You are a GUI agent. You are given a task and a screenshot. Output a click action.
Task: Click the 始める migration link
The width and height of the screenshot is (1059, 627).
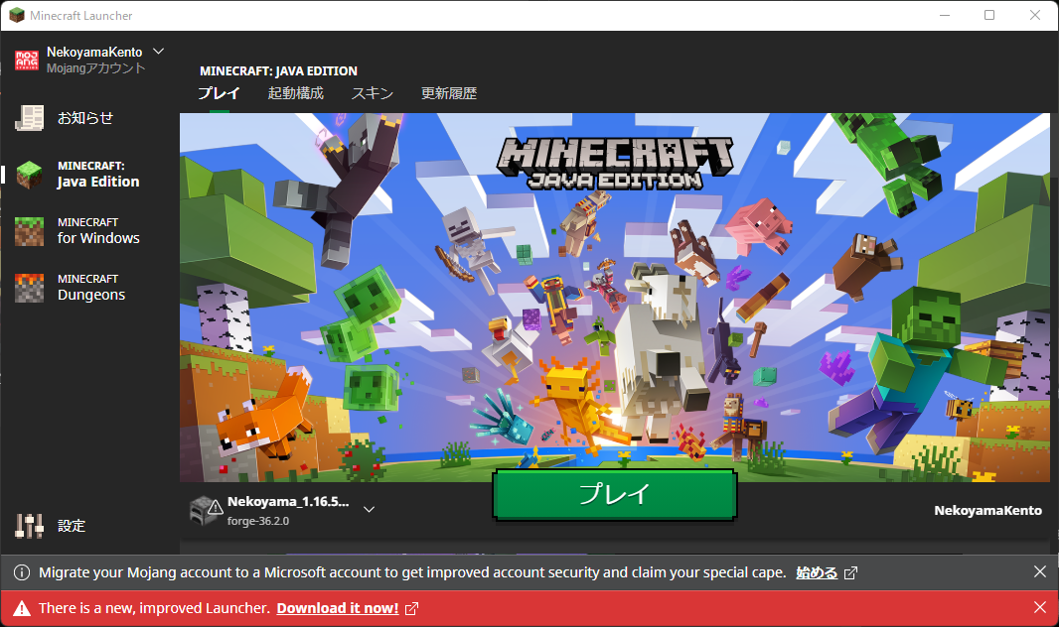click(x=817, y=573)
